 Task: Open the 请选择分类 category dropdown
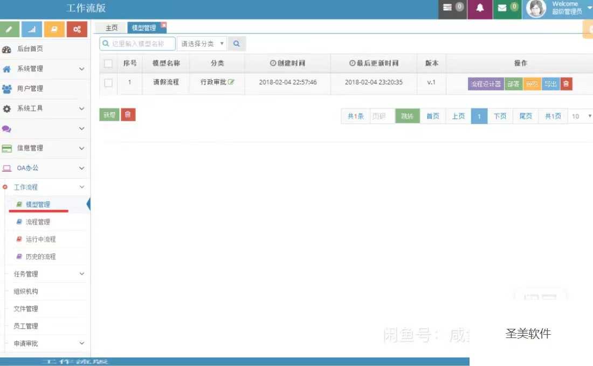tap(202, 44)
